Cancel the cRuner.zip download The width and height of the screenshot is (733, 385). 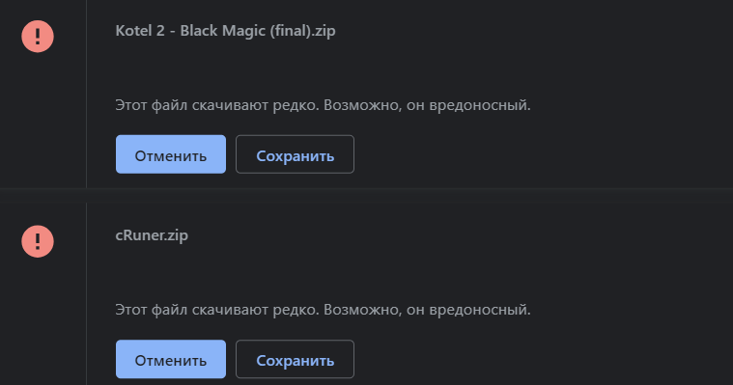(x=171, y=359)
